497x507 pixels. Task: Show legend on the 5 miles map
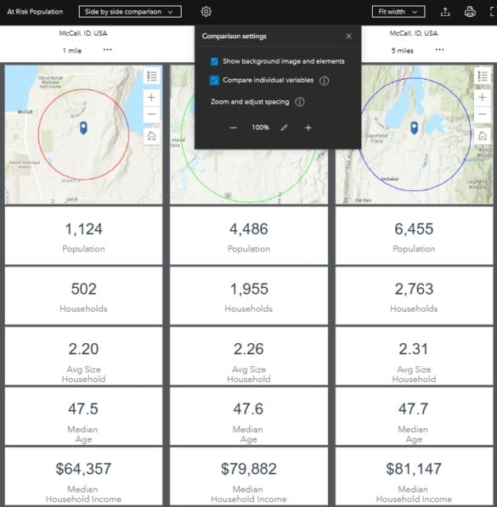(483, 76)
